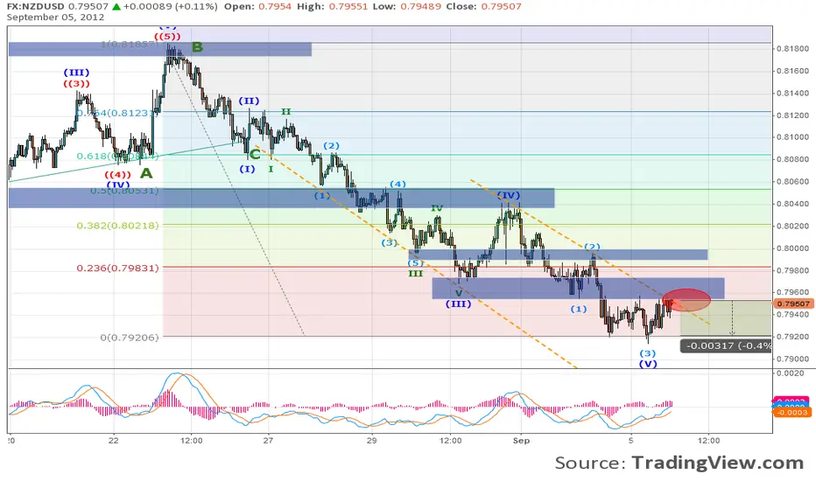Click the date September 05, 2012
The image size is (816, 481).
[x=55, y=17]
